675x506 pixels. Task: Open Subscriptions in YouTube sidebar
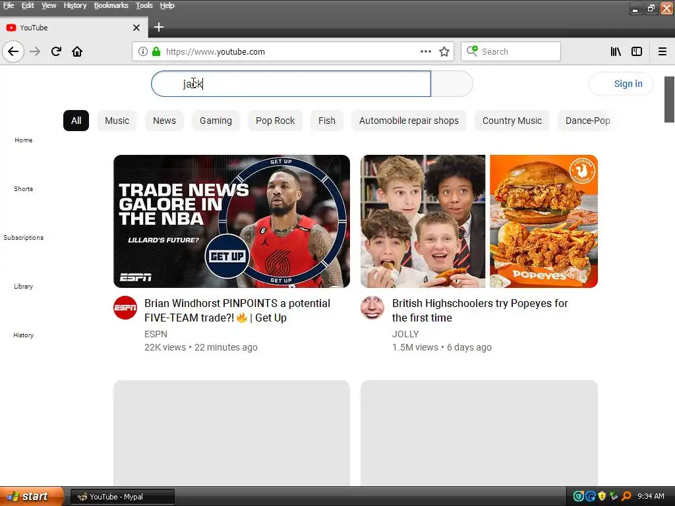(23, 237)
